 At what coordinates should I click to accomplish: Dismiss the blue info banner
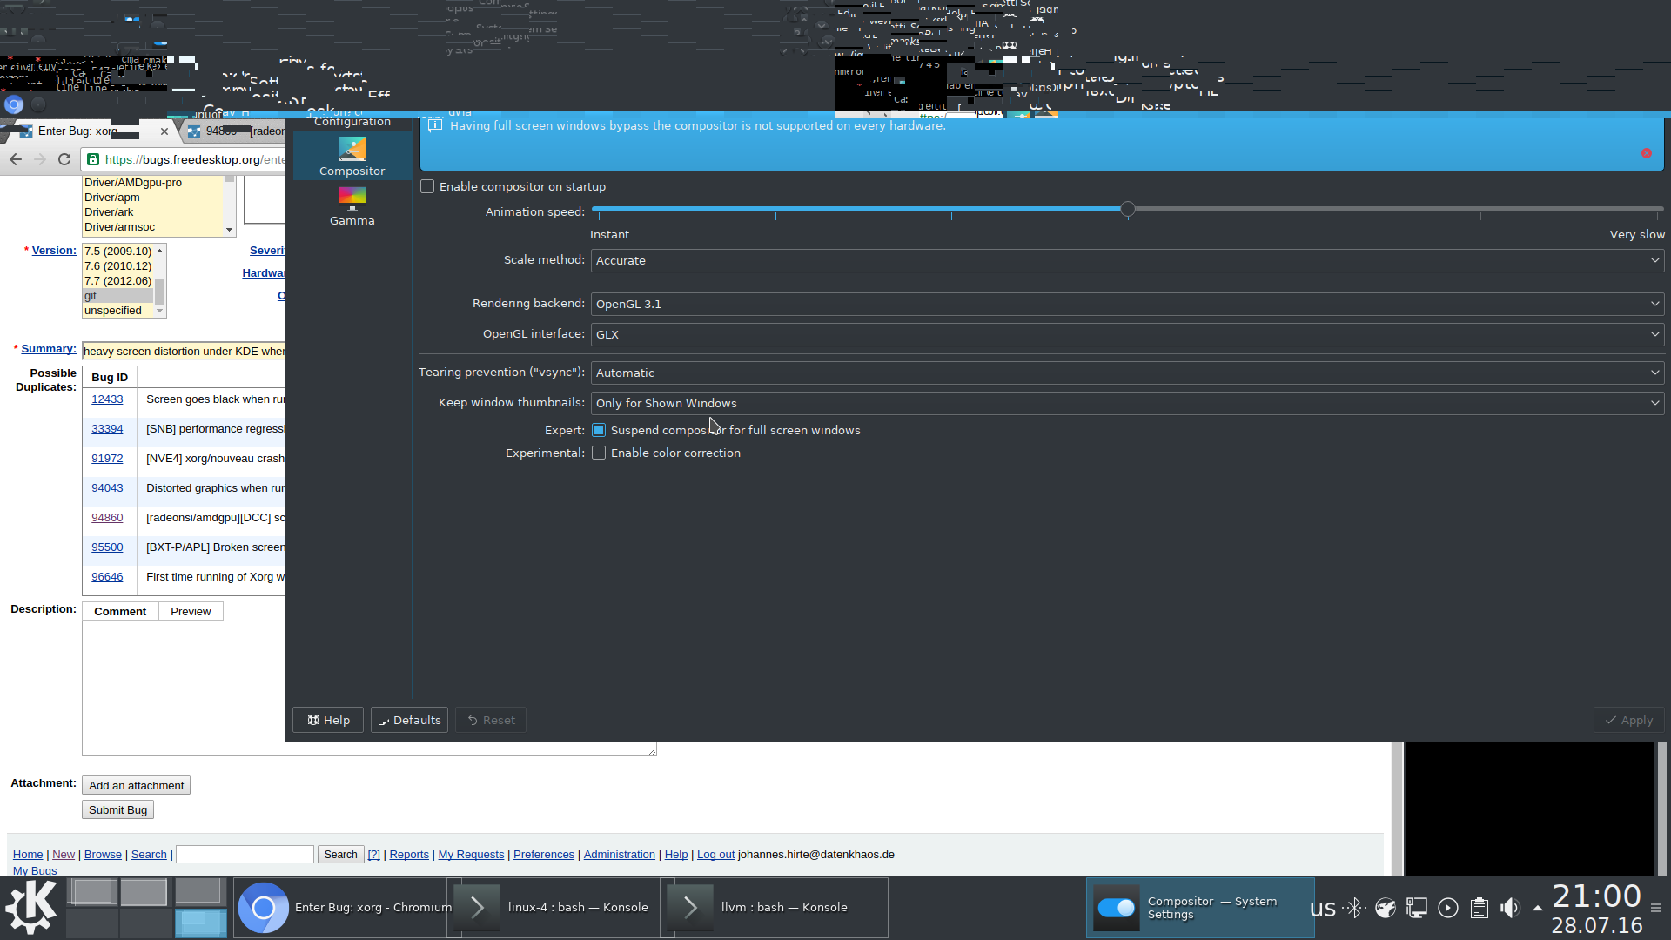coord(1646,153)
